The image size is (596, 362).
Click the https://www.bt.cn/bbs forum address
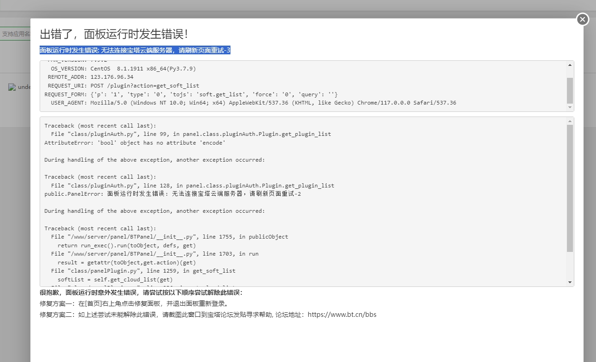[x=342, y=315]
